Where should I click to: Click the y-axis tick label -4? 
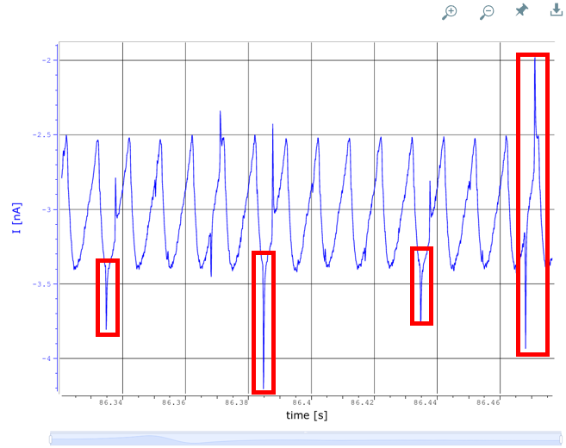point(47,358)
